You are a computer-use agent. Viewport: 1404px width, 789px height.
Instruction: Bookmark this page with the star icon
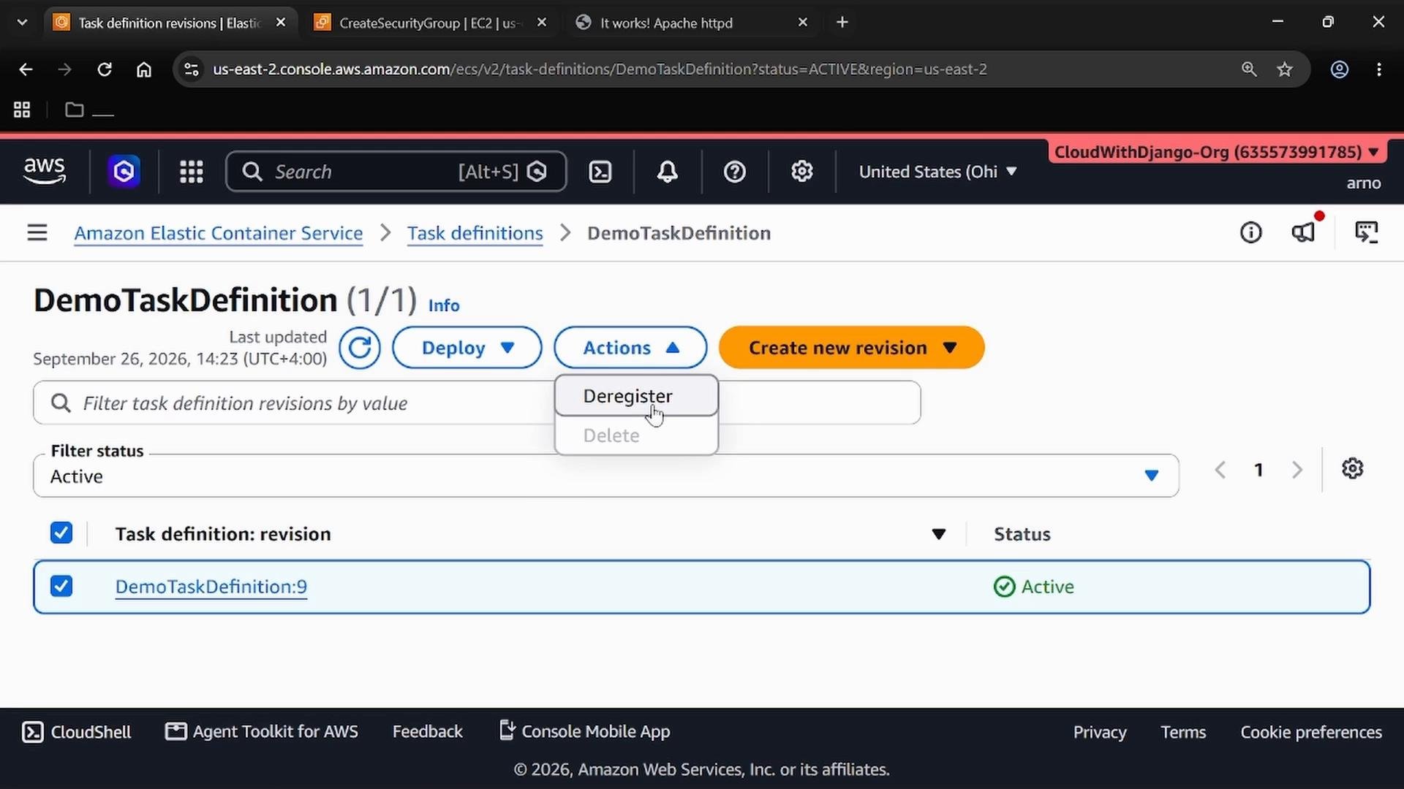pyautogui.click(x=1285, y=69)
